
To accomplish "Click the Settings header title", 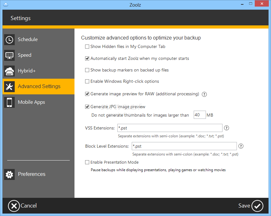I will pos(21,18).
